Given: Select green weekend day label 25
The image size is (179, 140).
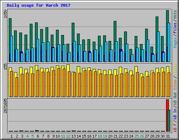Looking at the screenshot, I should 136,136.
